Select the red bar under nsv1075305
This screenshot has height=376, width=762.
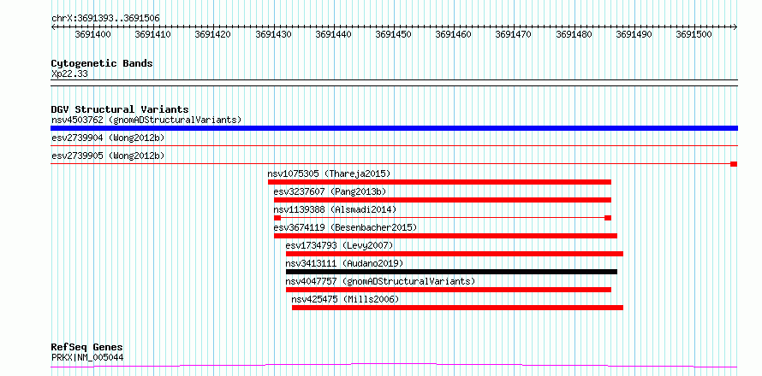tap(439, 182)
